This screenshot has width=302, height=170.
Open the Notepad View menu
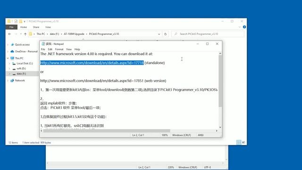[69, 49]
